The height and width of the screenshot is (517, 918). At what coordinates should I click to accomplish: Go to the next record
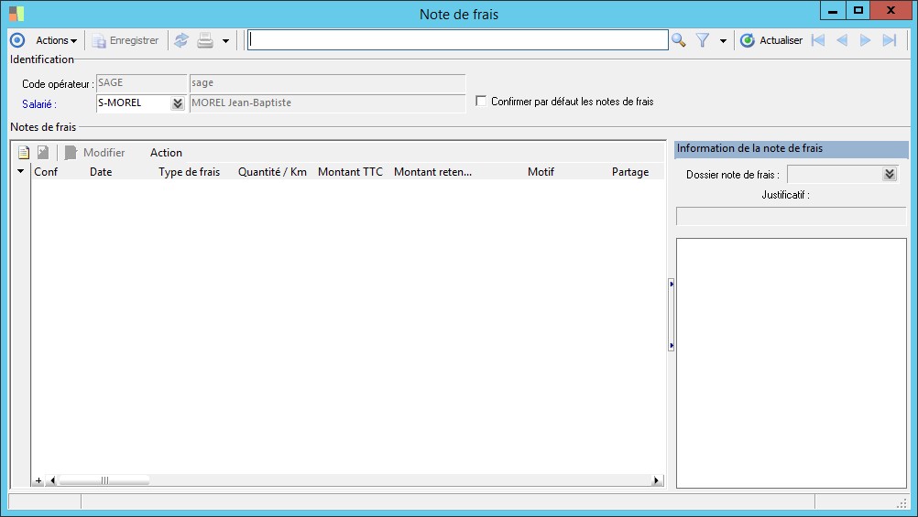(x=865, y=40)
